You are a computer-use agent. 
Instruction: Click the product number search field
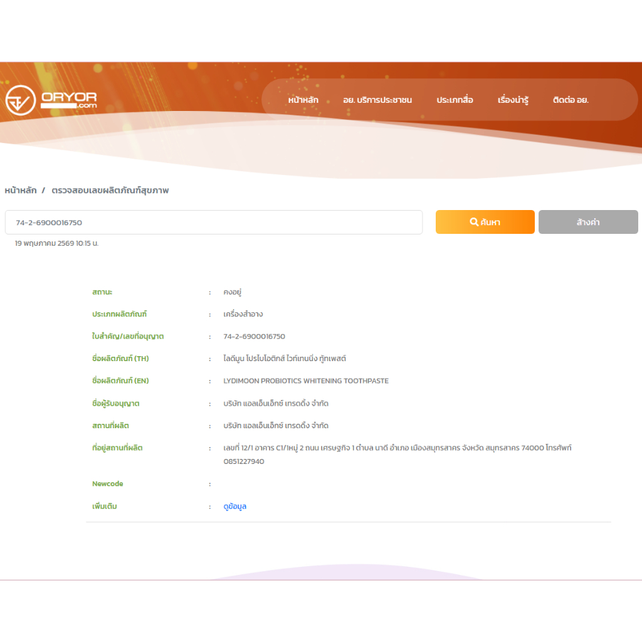click(214, 223)
